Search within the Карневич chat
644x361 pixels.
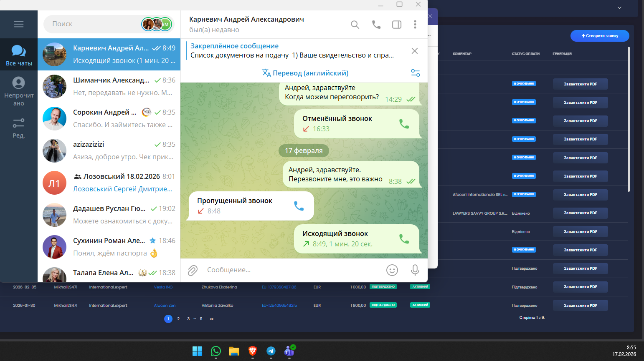click(355, 25)
